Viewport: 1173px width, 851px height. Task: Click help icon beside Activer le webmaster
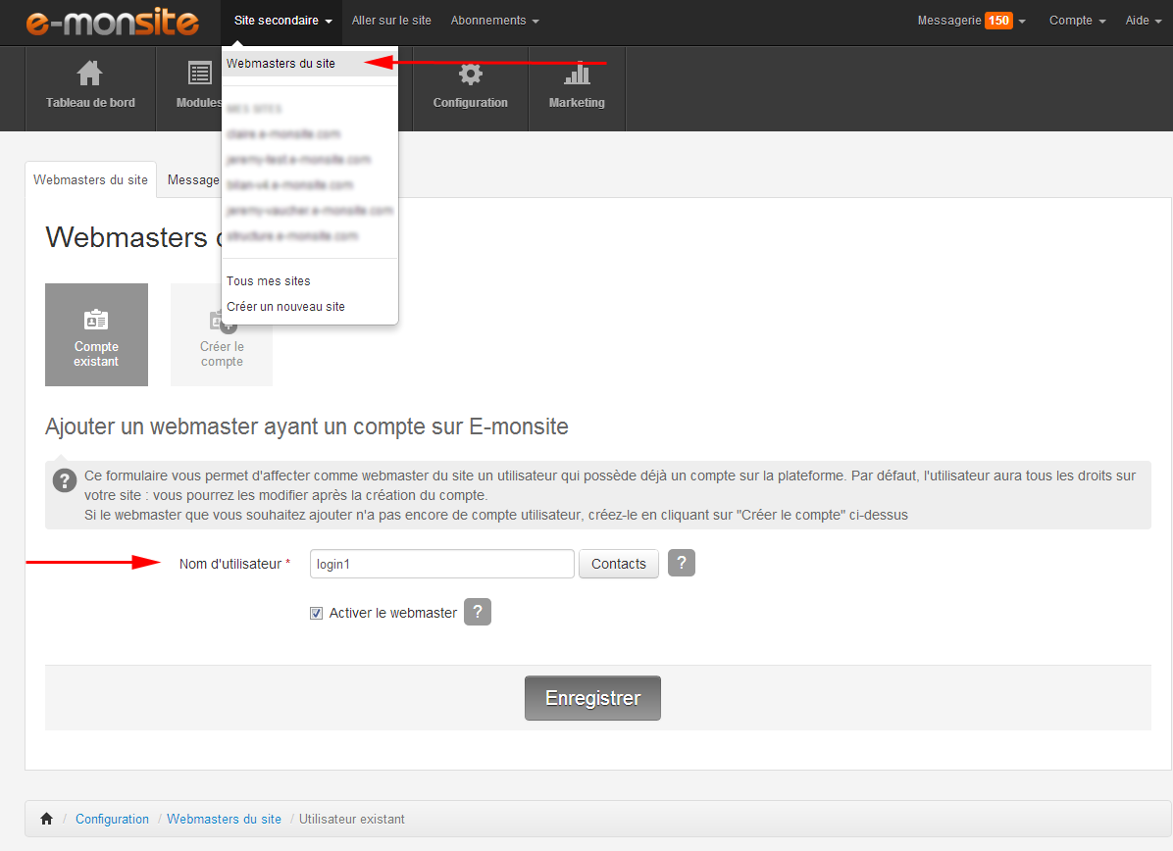pyautogui.click(x=478, y=612)
